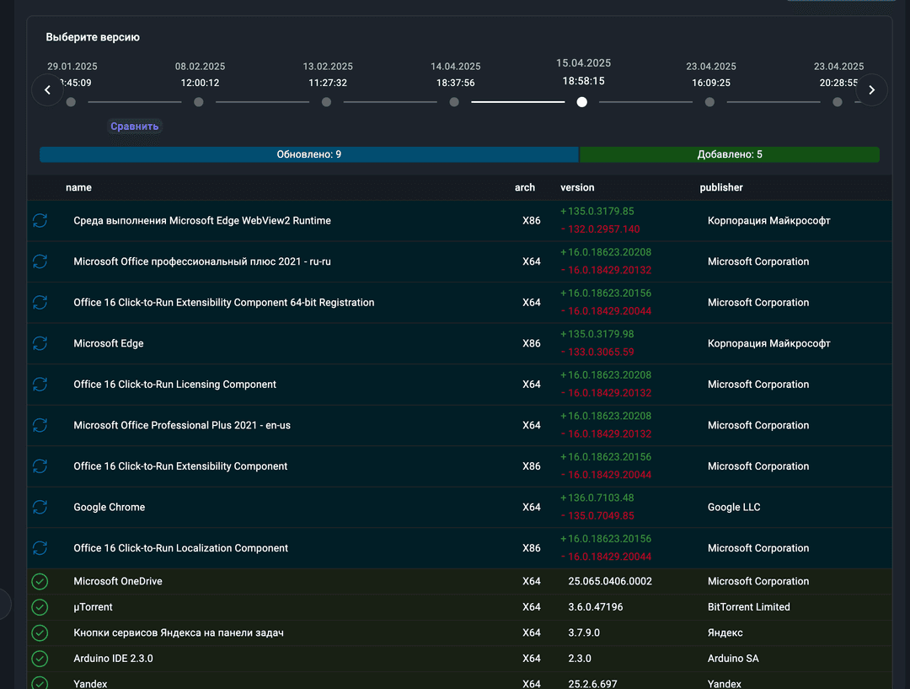Viewport: 910px width, 689px height.
Task: Click update icon for Office 16 Licensing Component
Action: pyautogui.click(x=40, y=385)
